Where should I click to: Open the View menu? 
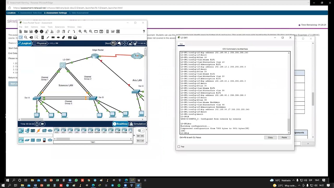[x=43, y=27]
